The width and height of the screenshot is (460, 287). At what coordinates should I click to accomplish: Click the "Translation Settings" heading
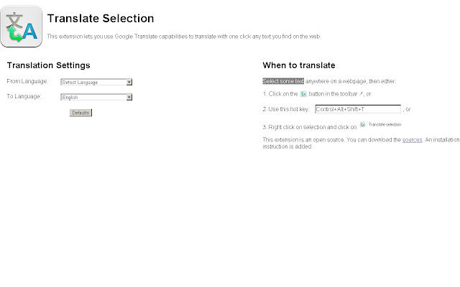point(48,65)
